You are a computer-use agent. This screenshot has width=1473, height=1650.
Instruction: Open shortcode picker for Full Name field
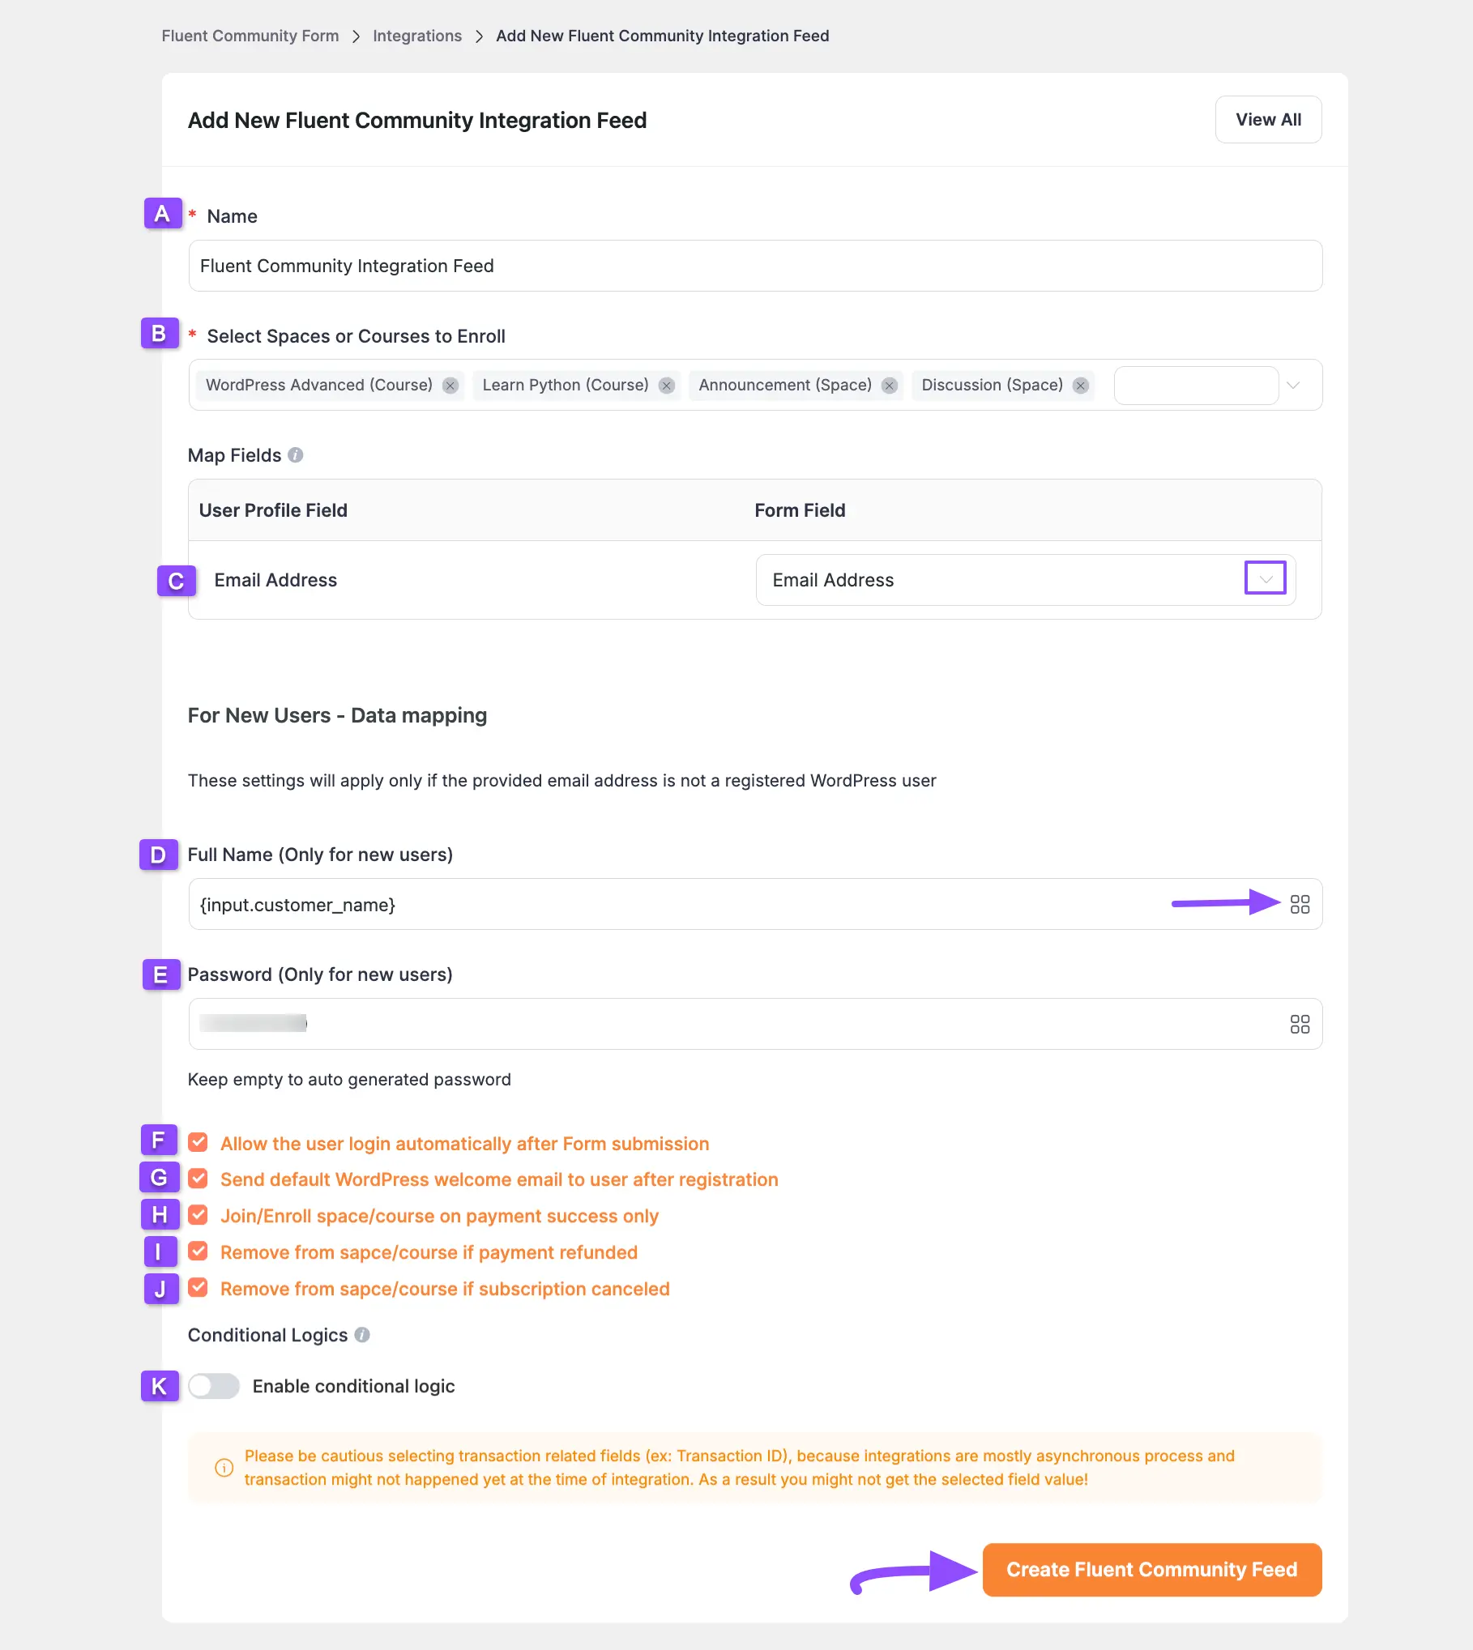(x=1300, y=904)
